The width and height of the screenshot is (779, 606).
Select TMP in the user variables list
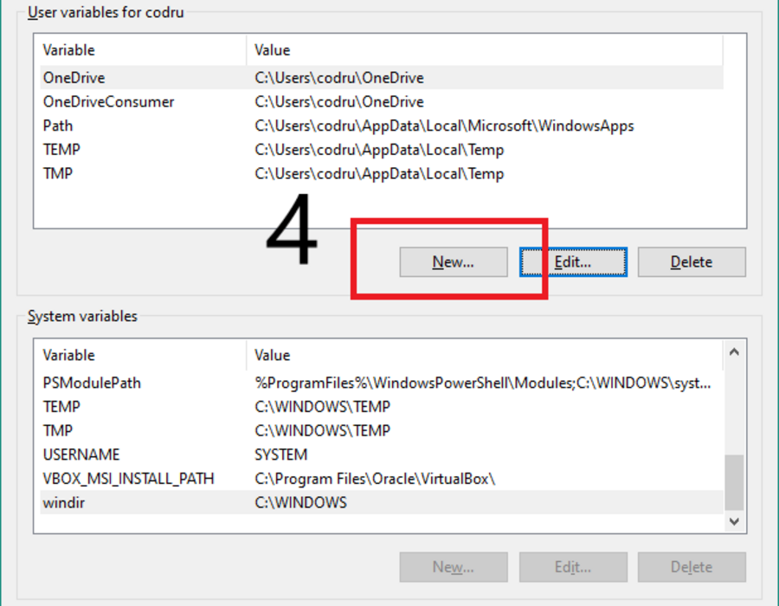(x=382, y=173)
